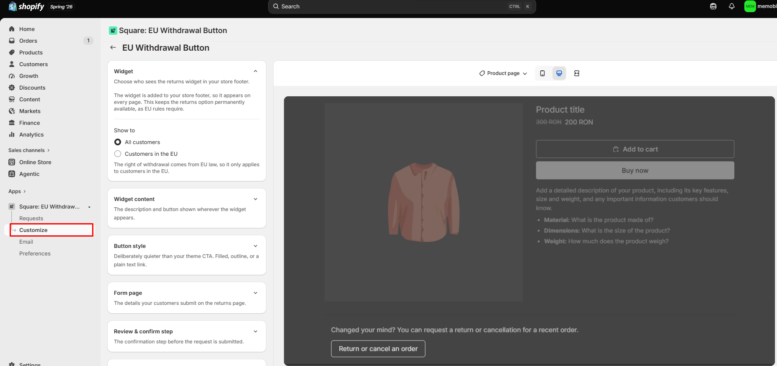Open the Sidekick assistant icon in top bar
This screenshot has height=366, width=777.
point(713,6)
